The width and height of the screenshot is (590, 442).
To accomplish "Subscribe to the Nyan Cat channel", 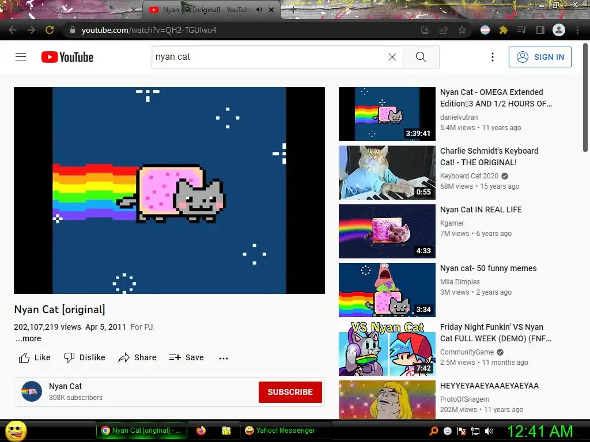I will click(x=290, y=392).
